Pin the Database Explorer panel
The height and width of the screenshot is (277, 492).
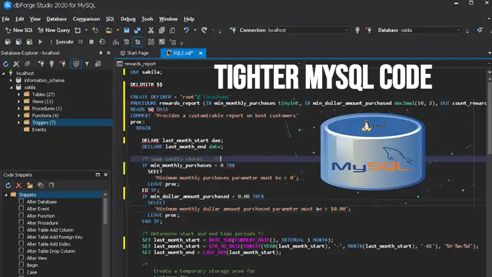[101, 53]
